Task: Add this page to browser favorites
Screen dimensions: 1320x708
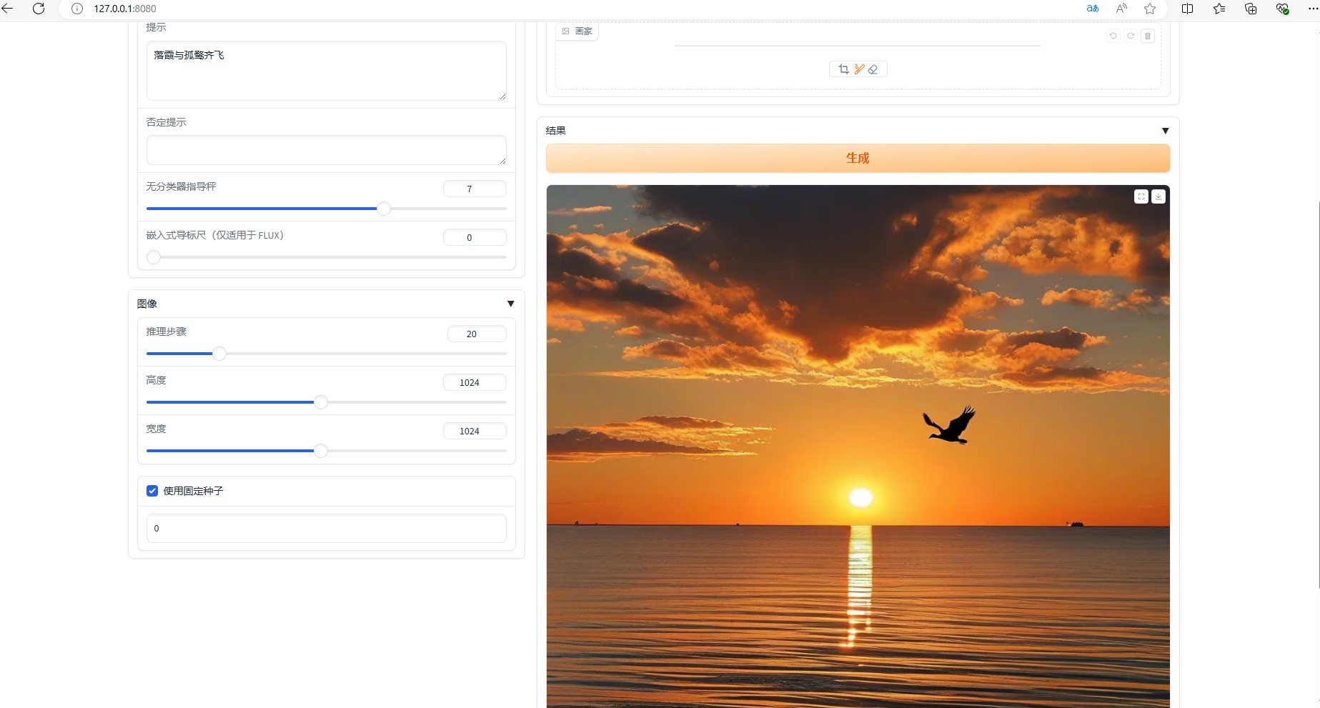Action: tap(1150, 9)
